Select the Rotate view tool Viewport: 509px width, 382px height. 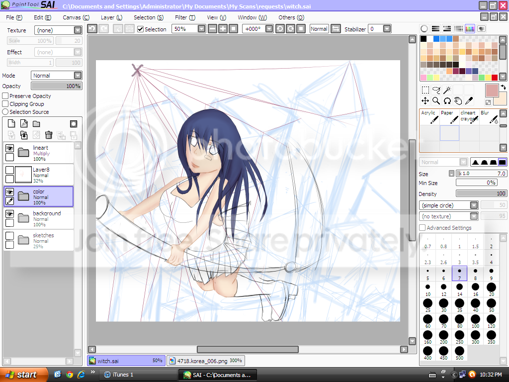click(x=447, y=101)
